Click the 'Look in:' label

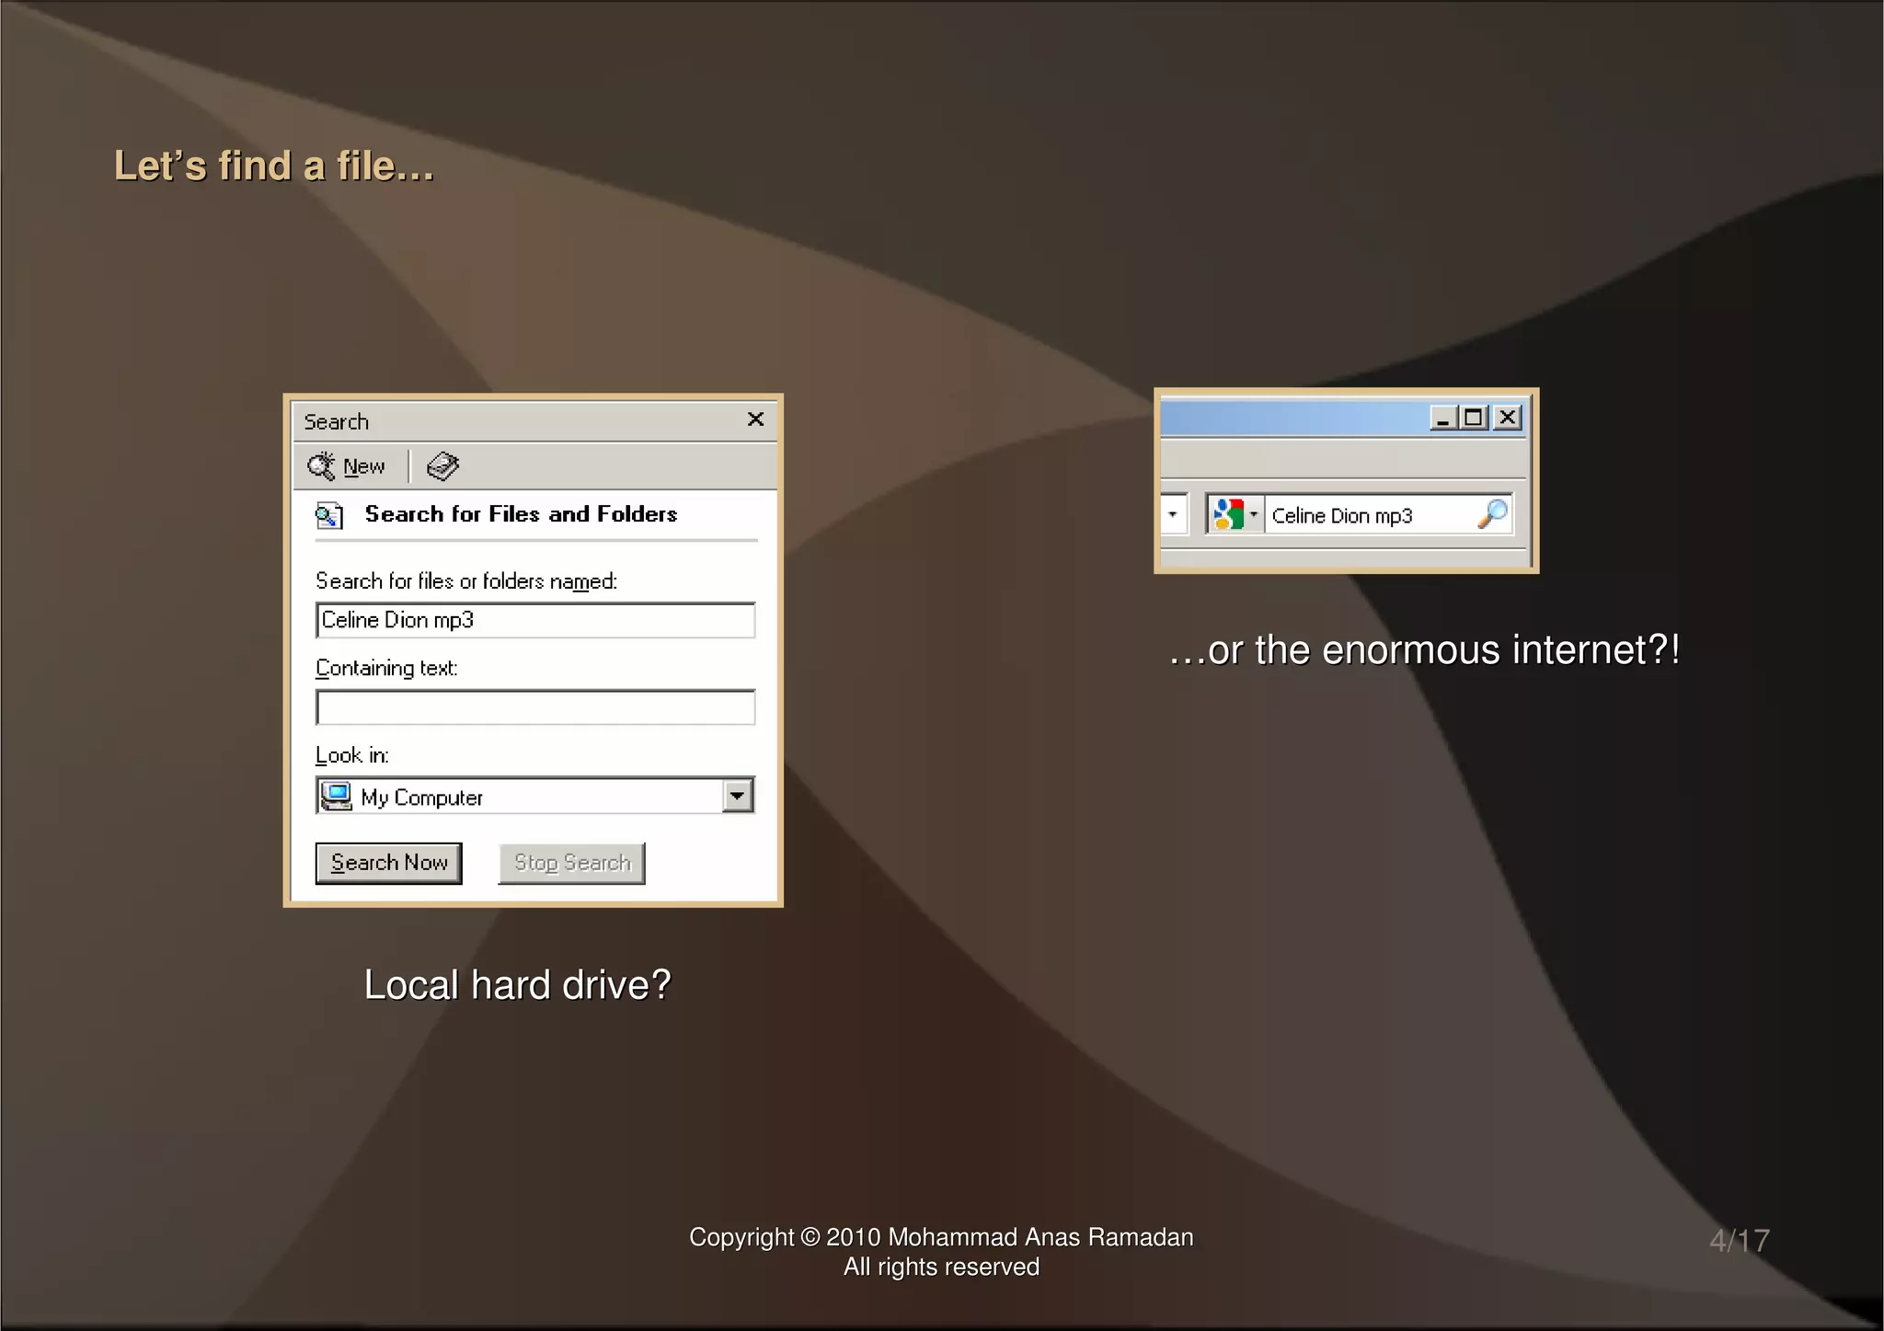[x=352, y=755]
